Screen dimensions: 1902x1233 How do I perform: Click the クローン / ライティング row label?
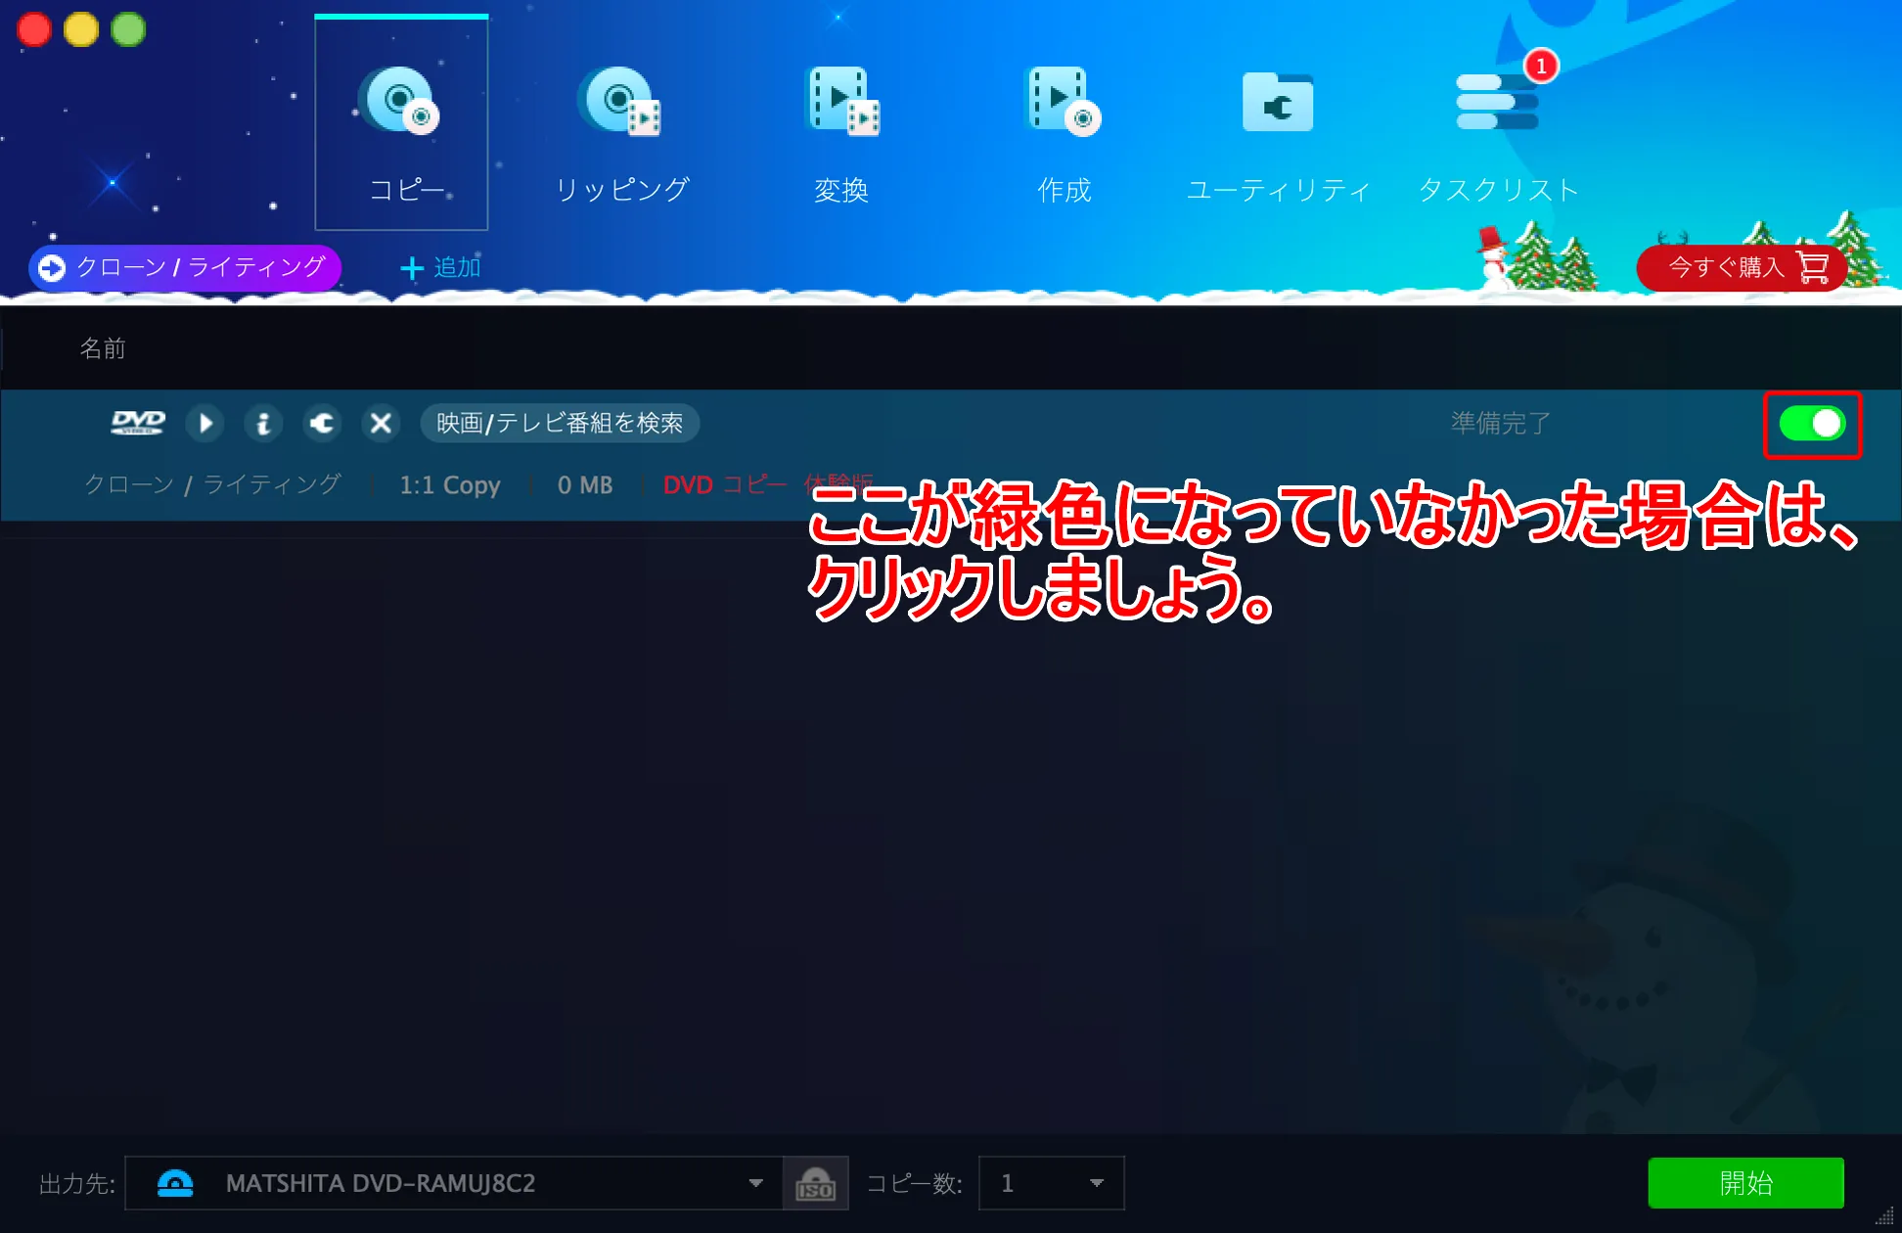click(x=212, y=484)
